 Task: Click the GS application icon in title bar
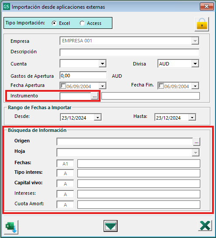(7, 7)
